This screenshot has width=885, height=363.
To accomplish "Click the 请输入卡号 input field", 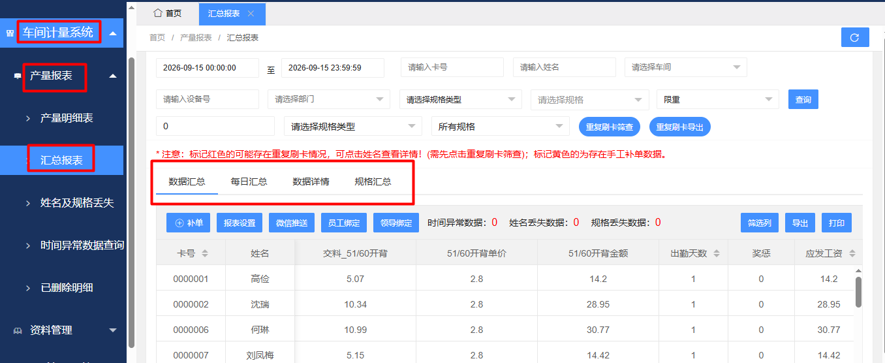I will [x=452, y=67].
